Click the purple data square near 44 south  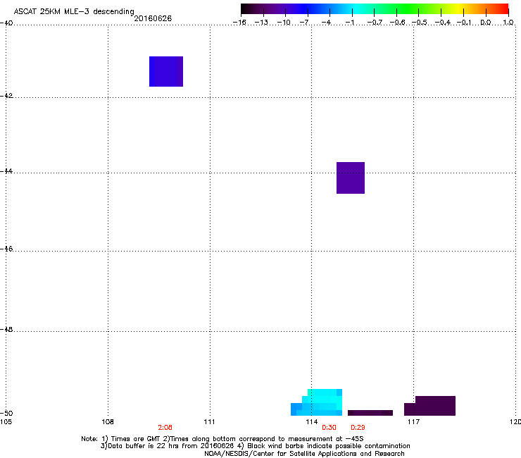click(x=351, y=178)
